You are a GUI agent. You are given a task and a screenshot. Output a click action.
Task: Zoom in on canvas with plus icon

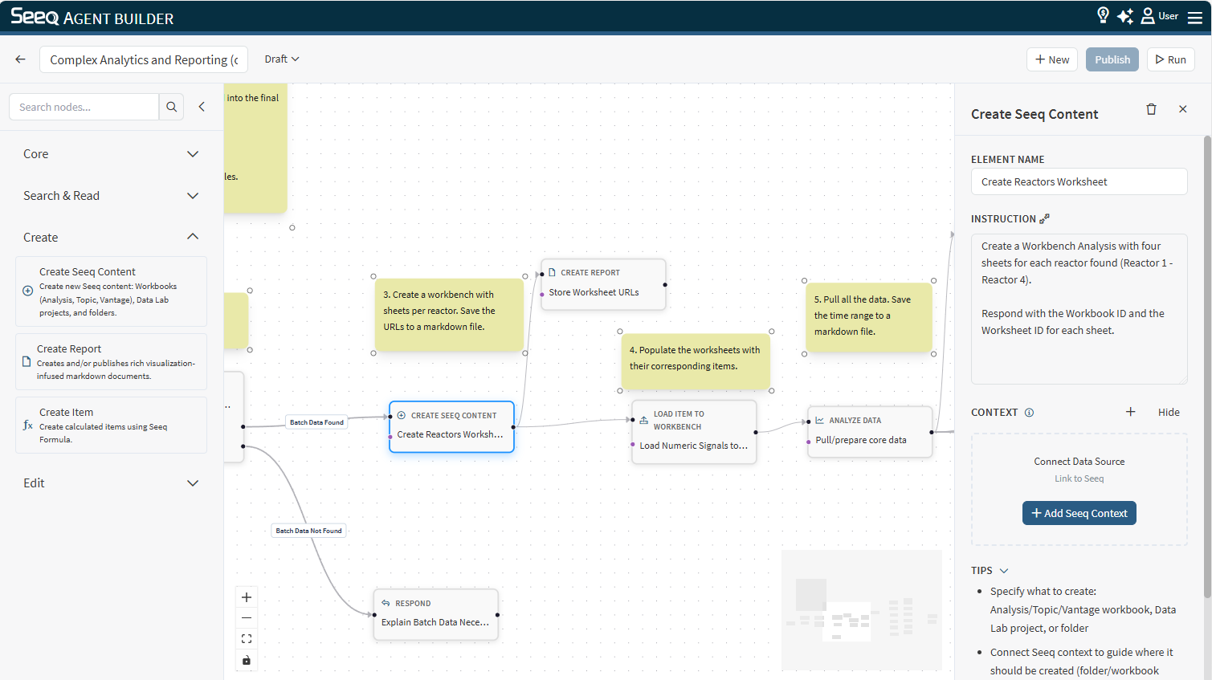click(x=247, y=597)
